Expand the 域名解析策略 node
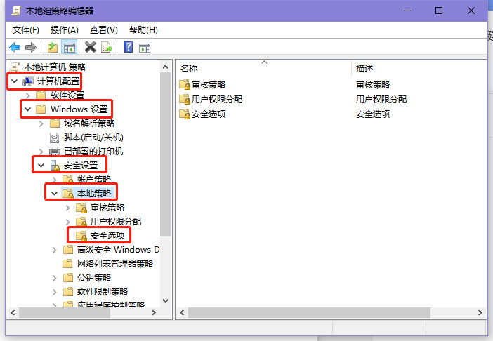 (41, 123)
